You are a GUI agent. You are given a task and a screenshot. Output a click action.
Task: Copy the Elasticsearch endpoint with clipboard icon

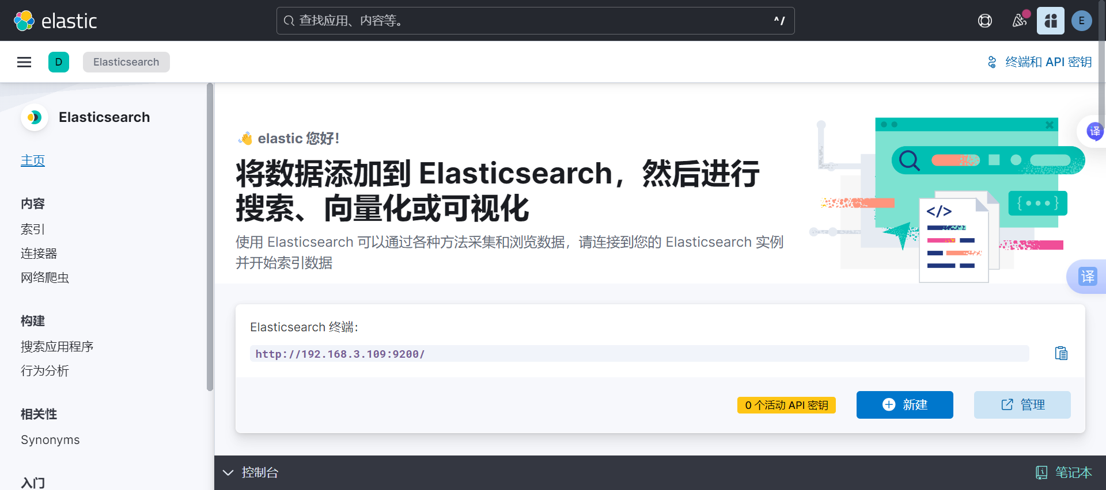pyautogui.click(x=1061, y=353)
